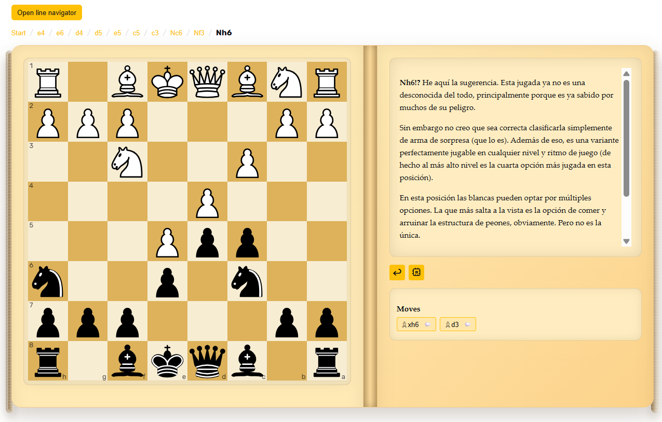Choose the Bxh6 move option

coord(411,324)
